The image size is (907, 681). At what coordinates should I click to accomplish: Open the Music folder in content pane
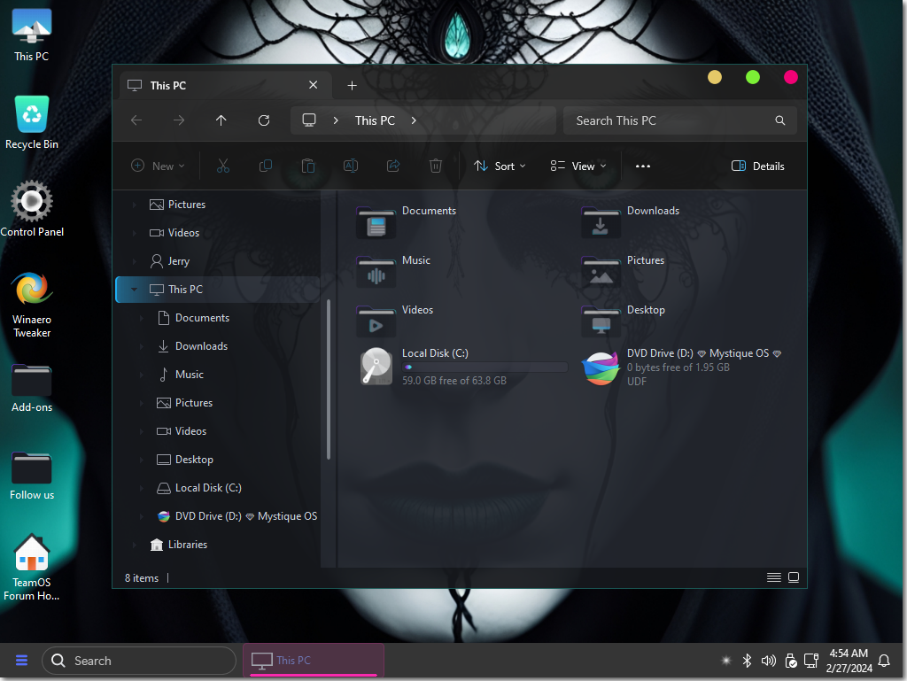[376, 272]
